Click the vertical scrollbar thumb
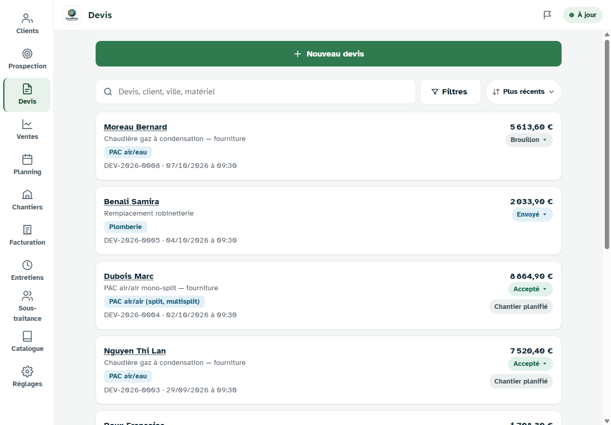The height and width of the screenshot is (425, 611). (x=607, y=144)
